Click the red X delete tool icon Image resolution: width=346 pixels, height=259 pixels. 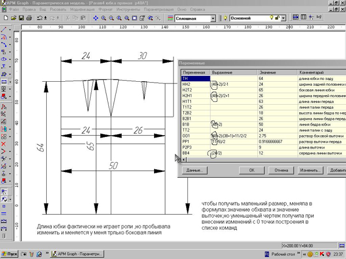[5, 144]
